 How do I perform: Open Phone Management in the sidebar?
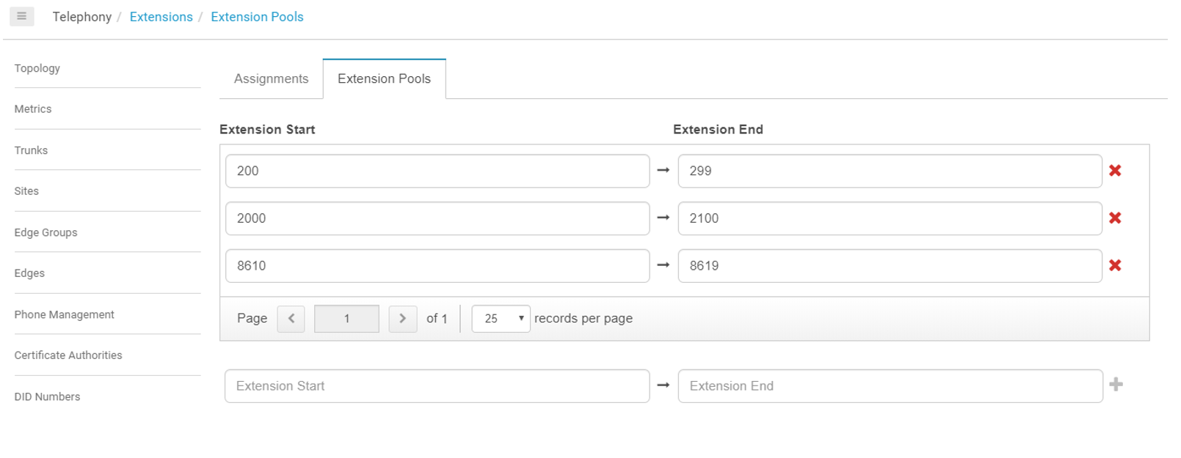pyautogui.click(x=65, y=314)
